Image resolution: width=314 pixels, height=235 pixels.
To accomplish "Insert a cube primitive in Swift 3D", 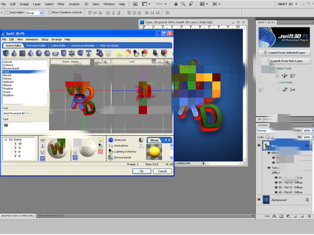I will pyautogui.click(x=6, y=53).
